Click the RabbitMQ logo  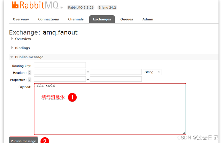click(x=37, y=5)
